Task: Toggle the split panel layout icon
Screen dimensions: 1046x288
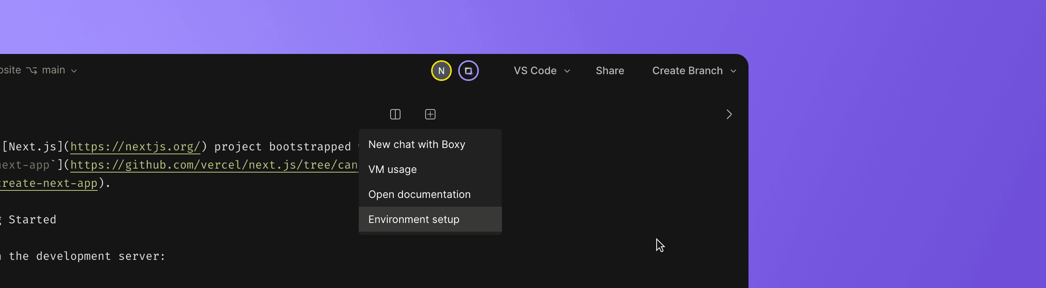Action: pyautogui.click(x=395, y=115)
